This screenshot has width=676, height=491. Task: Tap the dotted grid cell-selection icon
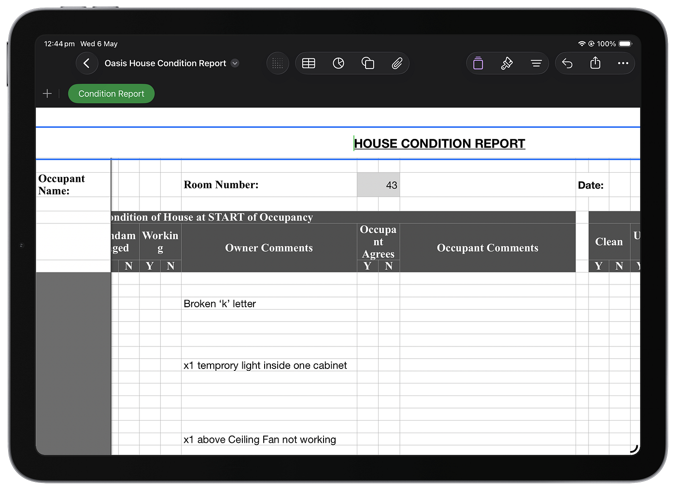click(x=278, y=63)
